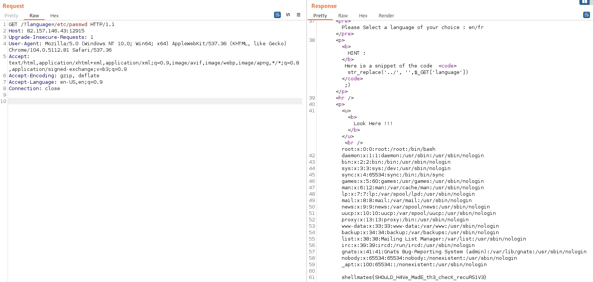The width and height of the screenshot is (593, 282).
Task: Click the bin:x:2:2 passwd entry
Action: (x=396, y=162)
